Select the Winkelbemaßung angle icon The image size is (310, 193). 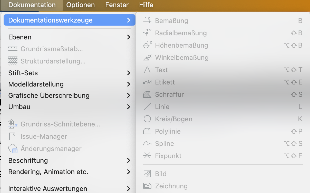point(147,58)
